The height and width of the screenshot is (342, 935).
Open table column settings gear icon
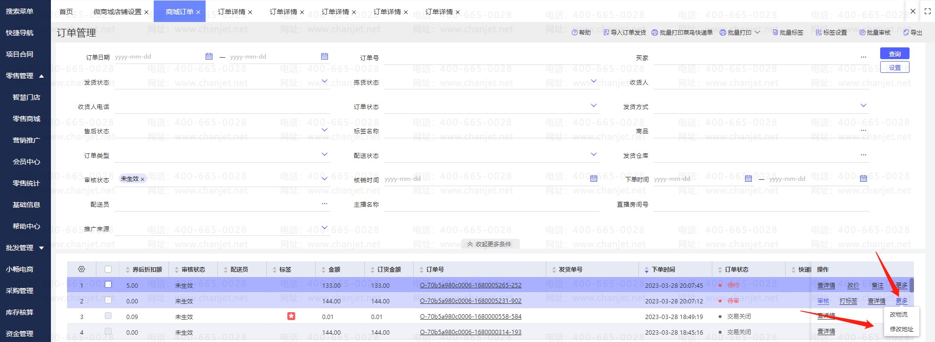(x=82, y=269)
